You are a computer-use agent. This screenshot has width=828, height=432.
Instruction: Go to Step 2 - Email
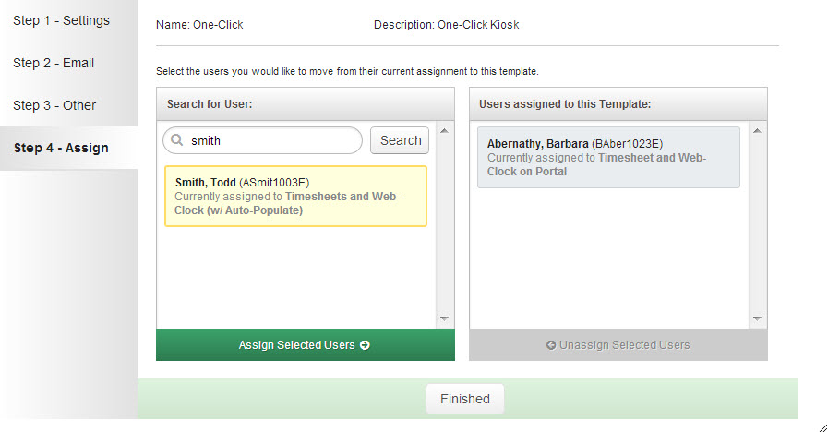54,63
